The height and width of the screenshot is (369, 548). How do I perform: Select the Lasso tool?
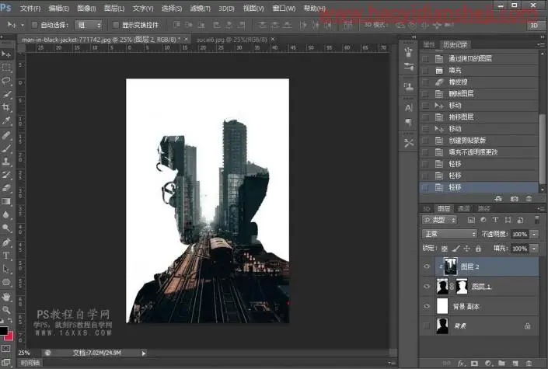coord(6,81)
